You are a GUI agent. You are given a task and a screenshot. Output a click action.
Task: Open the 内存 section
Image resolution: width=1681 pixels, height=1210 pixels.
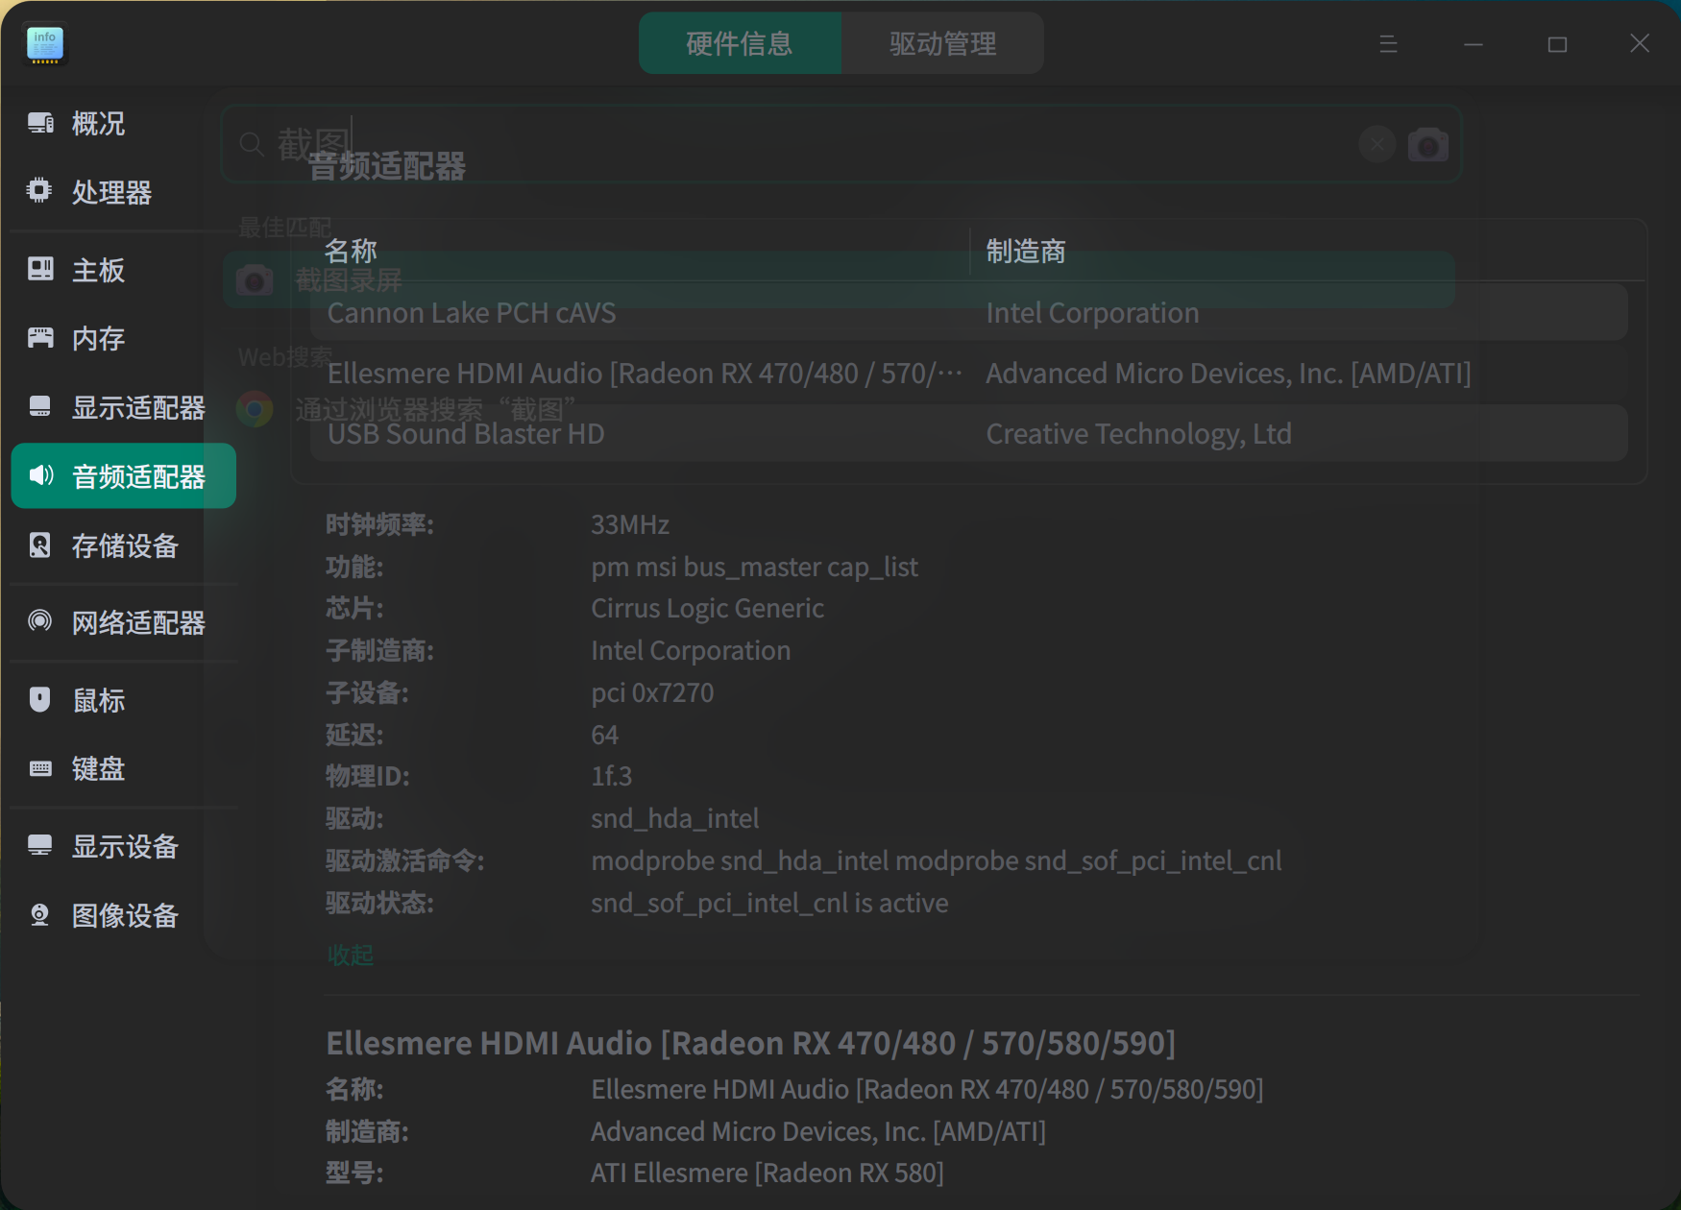click(98, 338)
